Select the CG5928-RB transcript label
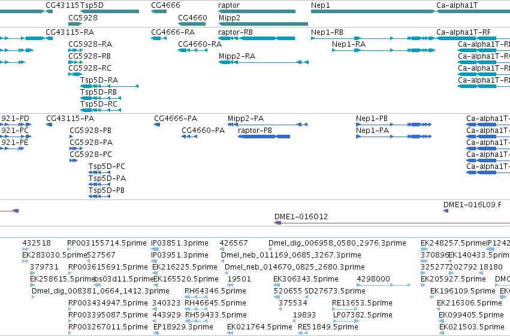 click(89, 56)
